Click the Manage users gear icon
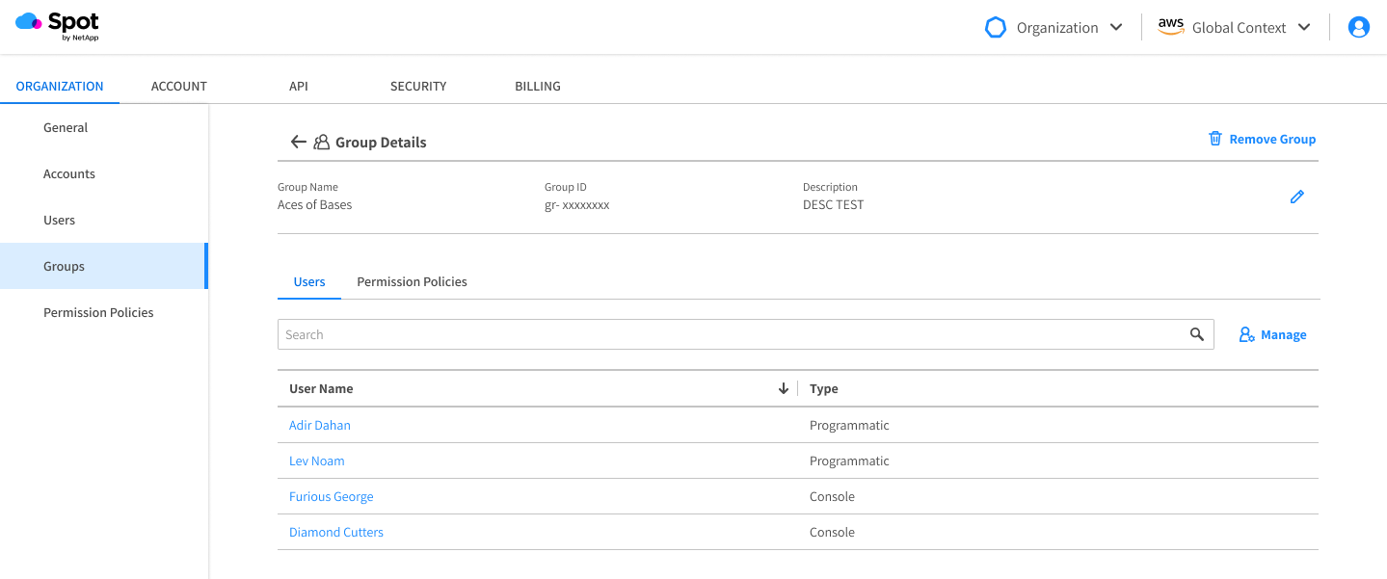The height and width of the screenshot is (579, 1387). click(x=1246, y=334)
